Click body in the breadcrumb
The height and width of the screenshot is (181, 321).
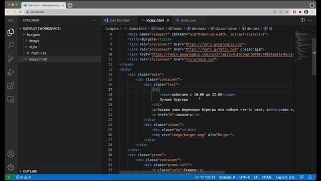click(178, 29)
